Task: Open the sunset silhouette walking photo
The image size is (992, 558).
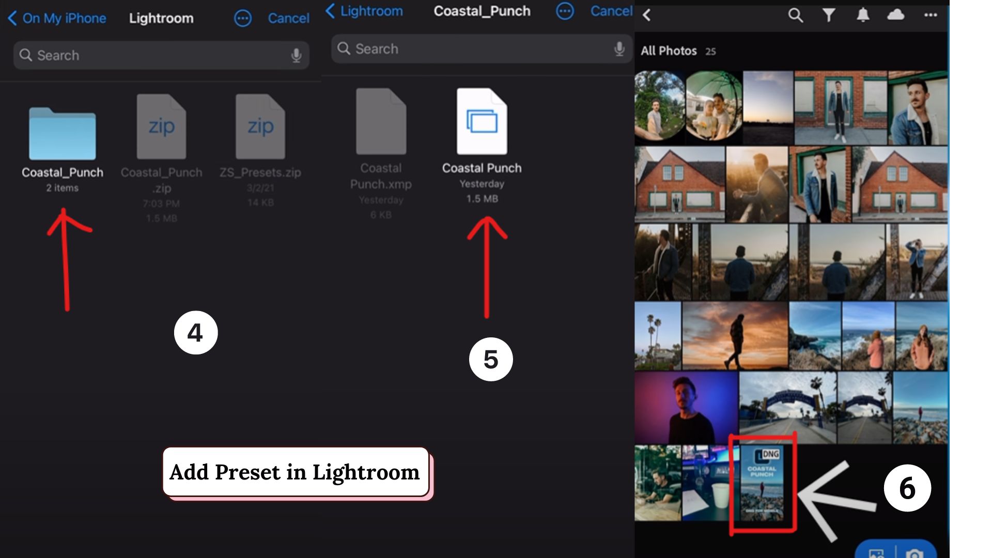Action: 735,336
